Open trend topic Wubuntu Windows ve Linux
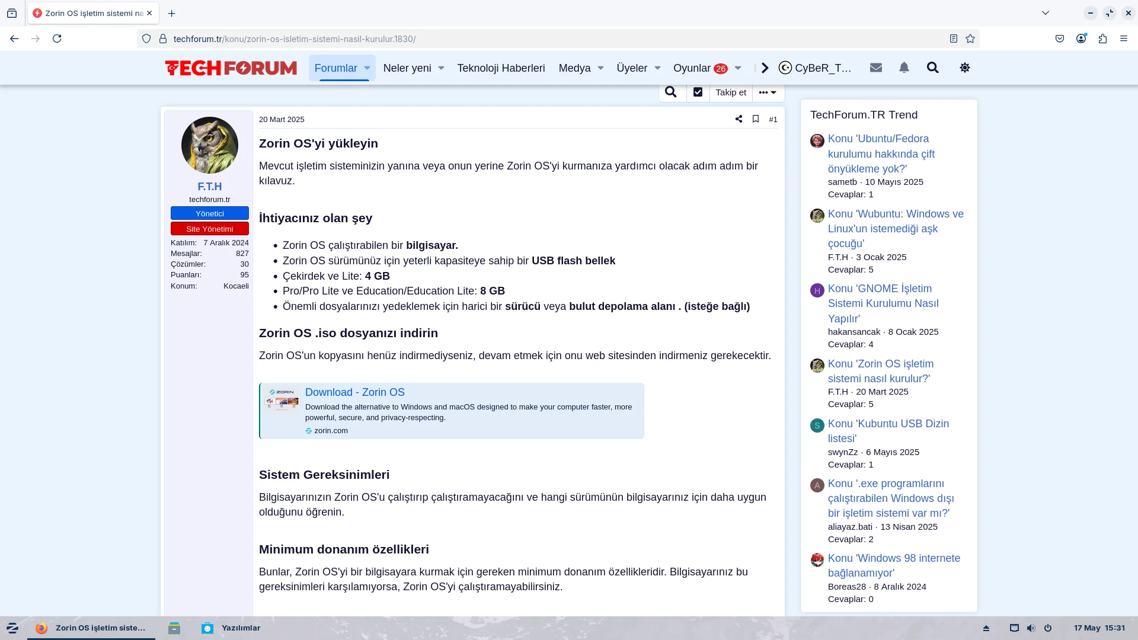This screenshot has width=1138, height=640. tap(896, 229)
